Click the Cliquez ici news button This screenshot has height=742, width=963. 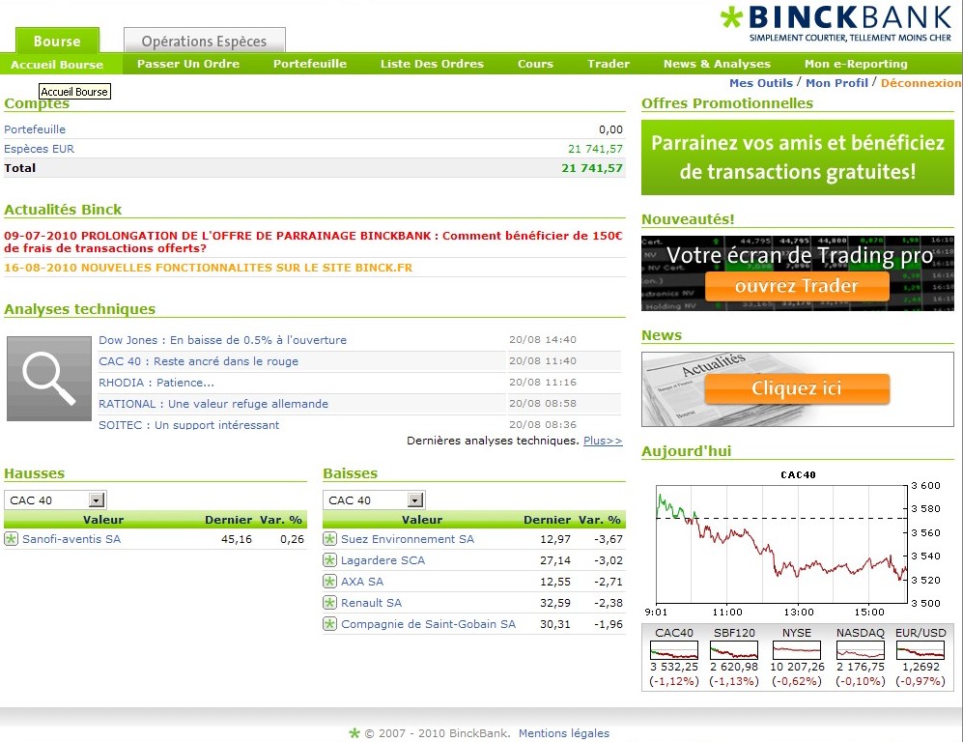(797, 388)
